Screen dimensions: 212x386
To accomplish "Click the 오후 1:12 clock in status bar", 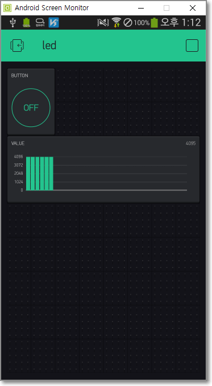I will tap(181, 23).
